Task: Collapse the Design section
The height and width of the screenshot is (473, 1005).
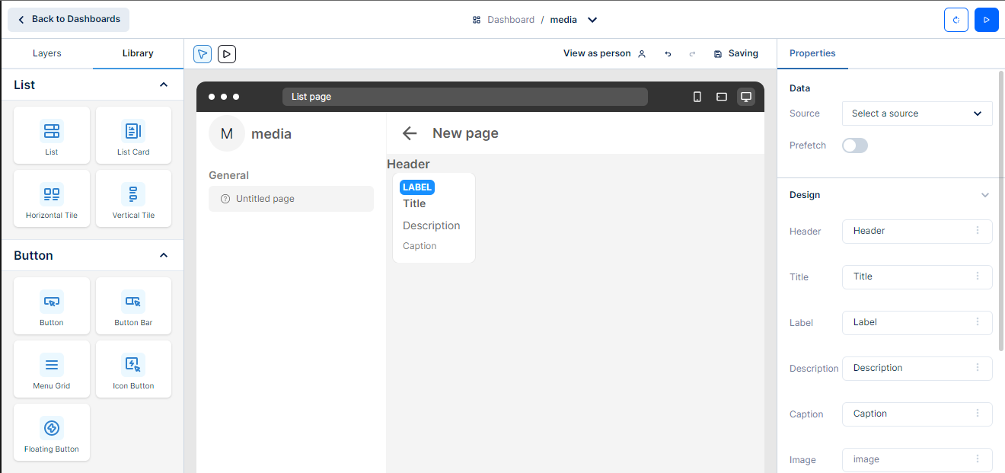Action: tap(984, 195)
